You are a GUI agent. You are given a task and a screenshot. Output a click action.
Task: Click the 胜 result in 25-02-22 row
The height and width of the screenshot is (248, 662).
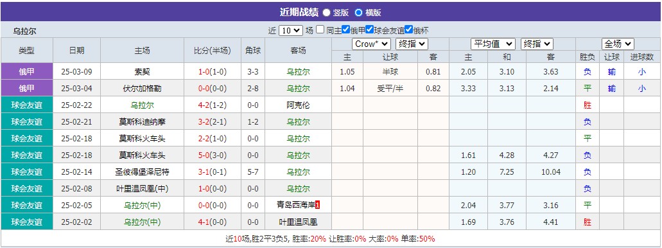point(588,105)
